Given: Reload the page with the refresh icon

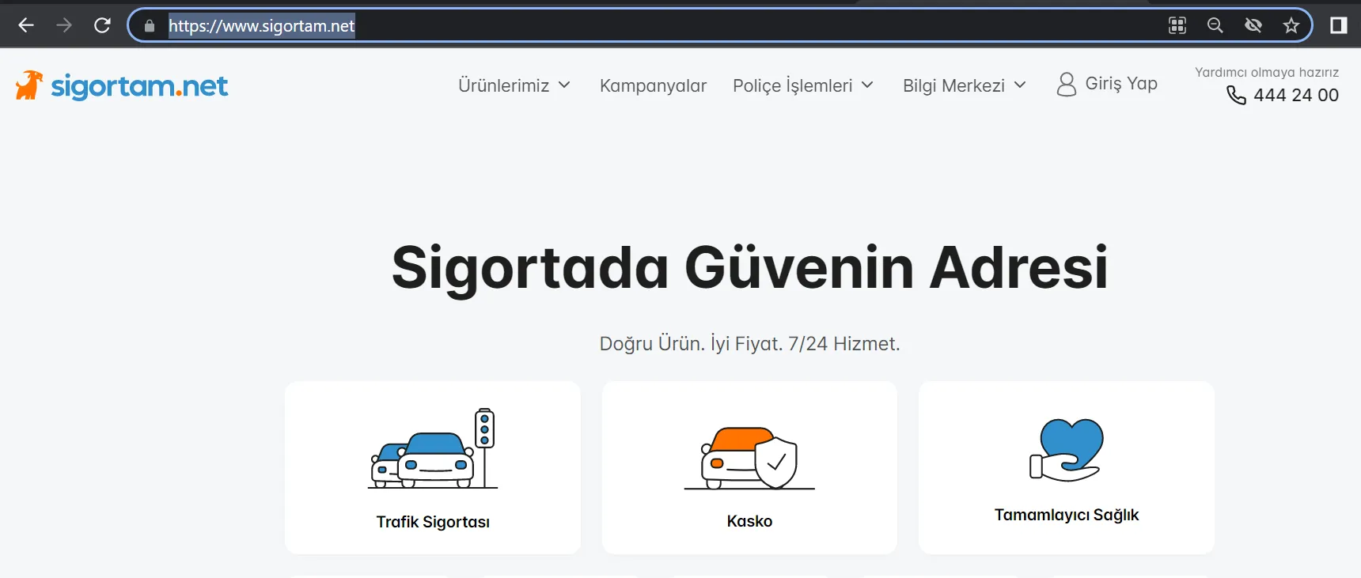Looking at the screenshot, I should tap(102, 25).
